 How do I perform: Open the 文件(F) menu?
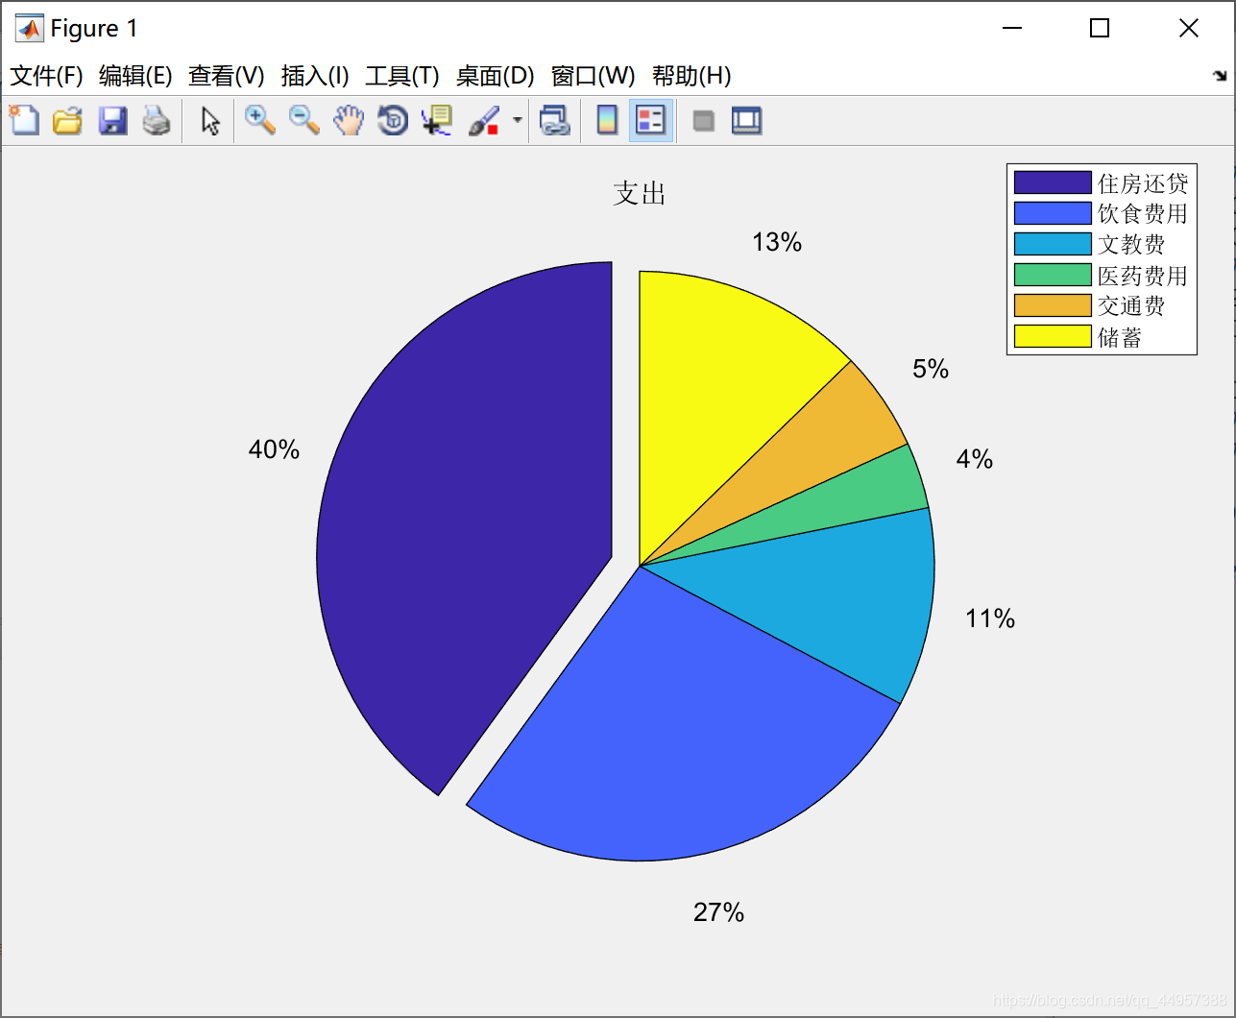point(46,76)
